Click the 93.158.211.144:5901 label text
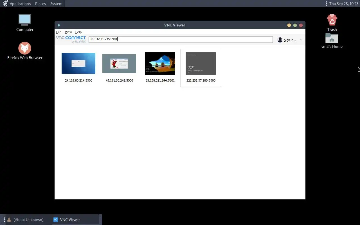 click(x=160, y=80)
